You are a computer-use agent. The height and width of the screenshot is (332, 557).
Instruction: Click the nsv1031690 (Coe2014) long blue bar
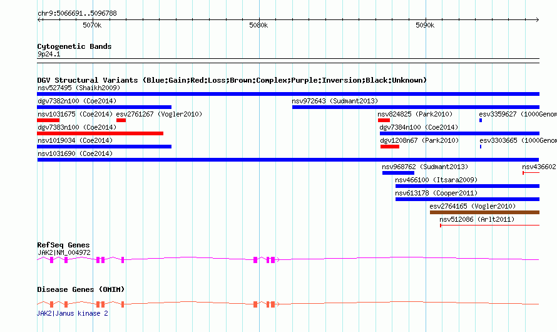[288, 160]
